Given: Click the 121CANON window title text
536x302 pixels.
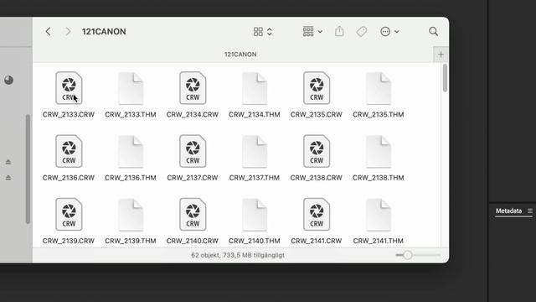Looking at the screenshot, I should pyautogui.click(x=104, y=32).
